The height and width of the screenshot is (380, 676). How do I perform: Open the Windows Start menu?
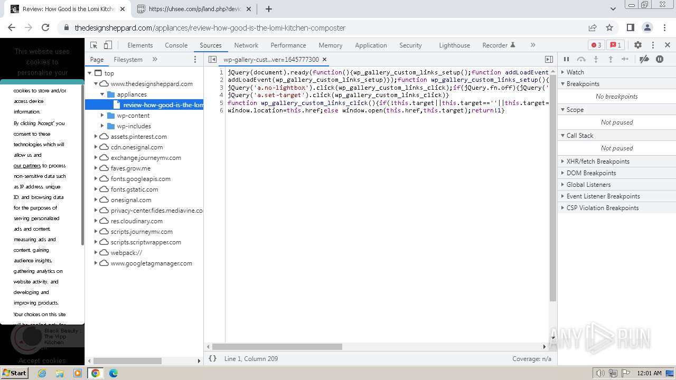[15, 373]
